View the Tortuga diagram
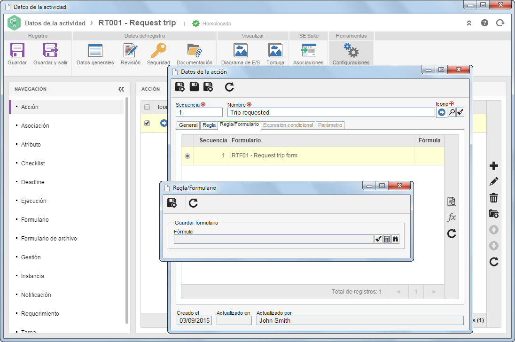The width and height of the screenshot is (515, 342). (275, 51)
